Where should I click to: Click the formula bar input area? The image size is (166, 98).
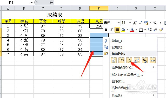[110, 2]
